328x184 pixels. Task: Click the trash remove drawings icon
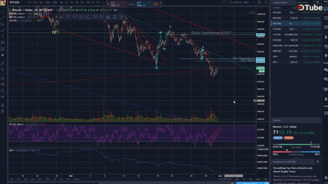point(3,111)
